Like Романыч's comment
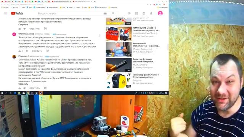Image resolution: width=244 pixels, height=137 pixels. click(19, 88)
